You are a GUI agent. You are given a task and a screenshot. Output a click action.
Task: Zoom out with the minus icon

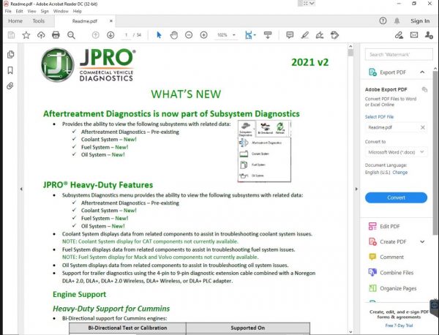[x=189, y=35]
